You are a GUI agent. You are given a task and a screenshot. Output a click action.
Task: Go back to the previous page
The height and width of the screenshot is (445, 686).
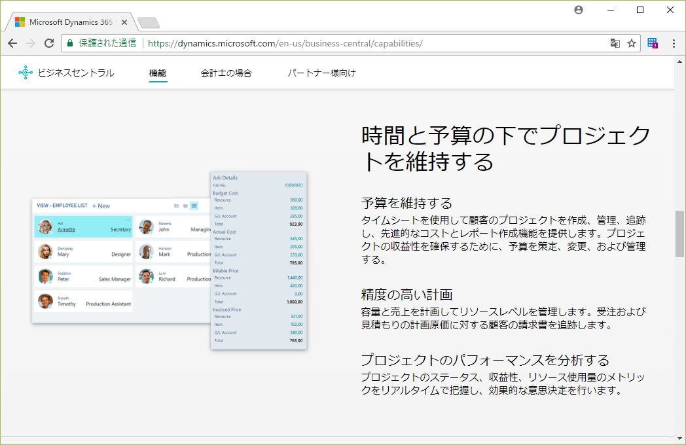[12, 43]
